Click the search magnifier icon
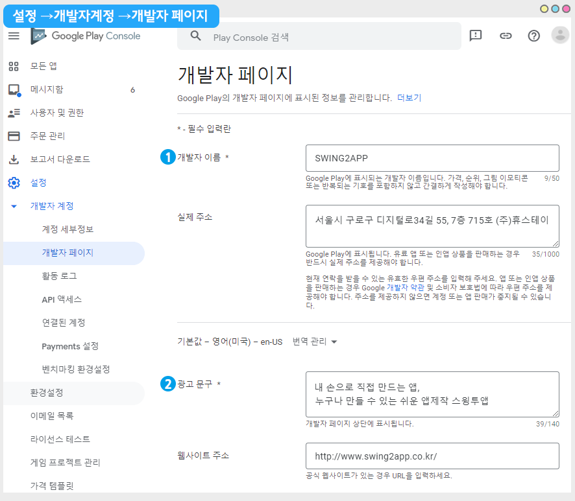This screenshot has height=501, width=575. coord(195,36)
